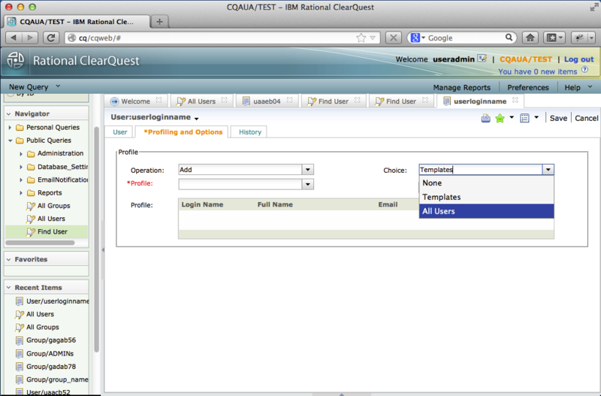Screen dimensions: 601x396
Task: Open the browser add-on bug icon
Action: coord(579,38)
